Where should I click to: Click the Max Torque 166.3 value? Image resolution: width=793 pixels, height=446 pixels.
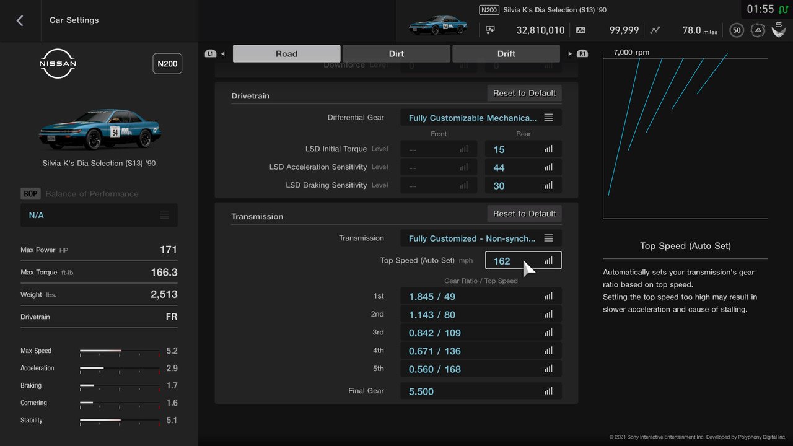point(164,272)
